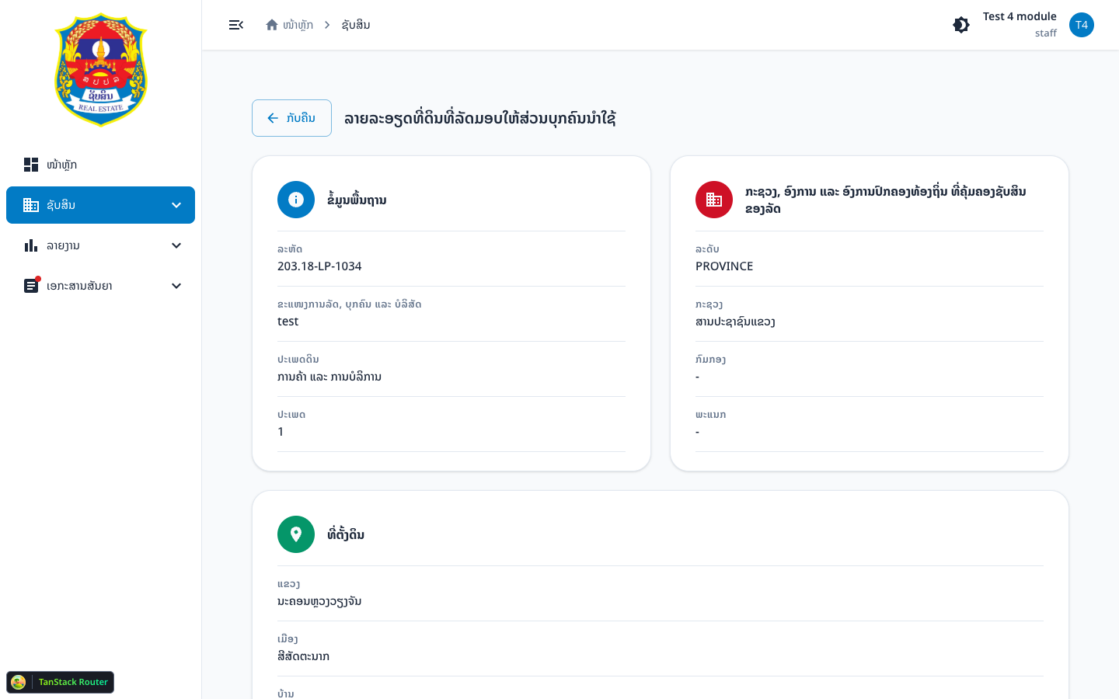Viewport: 1119px width, 699px height.
Task: Open the ໜ້າຫຼັກ sidebar menu item
Action: coord(100,165)
